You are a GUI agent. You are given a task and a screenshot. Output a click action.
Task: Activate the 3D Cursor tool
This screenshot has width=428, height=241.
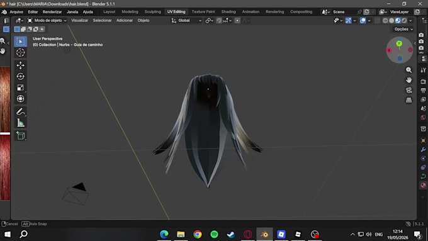21,52
